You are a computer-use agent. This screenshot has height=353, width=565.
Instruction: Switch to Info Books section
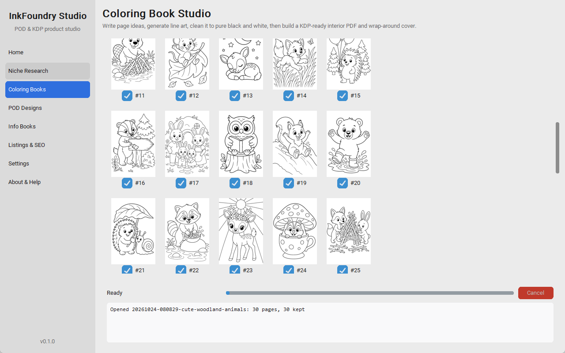[48, 127]
